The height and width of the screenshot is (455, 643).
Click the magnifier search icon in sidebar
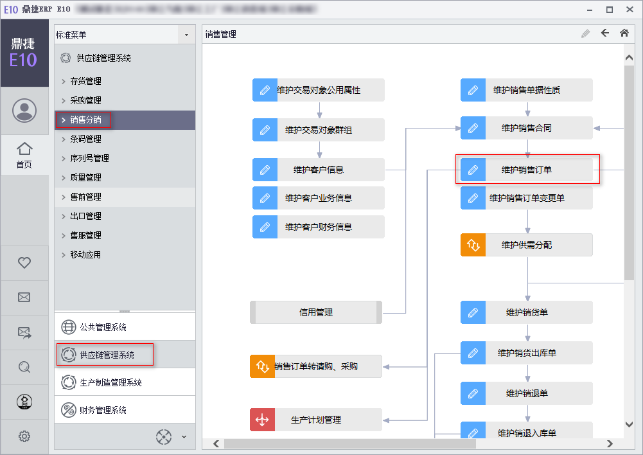pyautogui.click(x=24, y=367)
